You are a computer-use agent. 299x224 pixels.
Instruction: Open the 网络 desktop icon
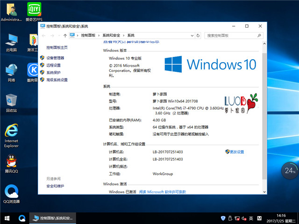coord(11,73)
